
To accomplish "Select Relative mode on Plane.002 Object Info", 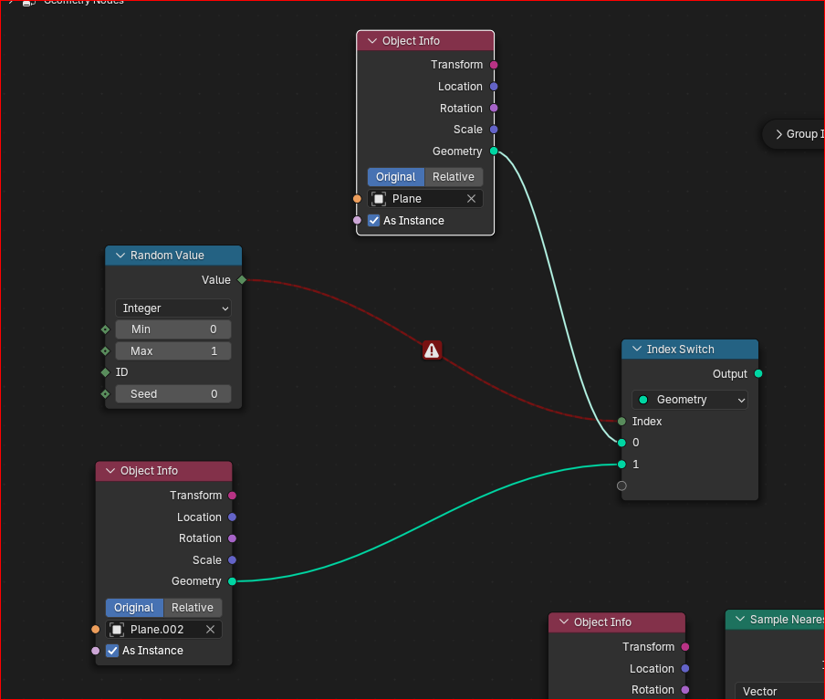I will click(x=193, y=608).
